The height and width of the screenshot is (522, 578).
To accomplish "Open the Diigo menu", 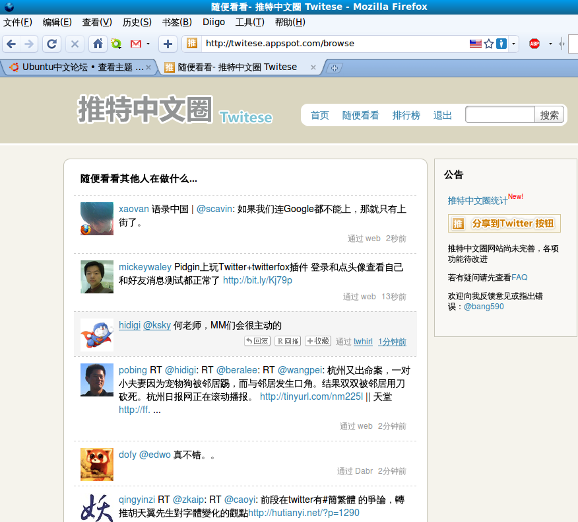I will [214, 22].
